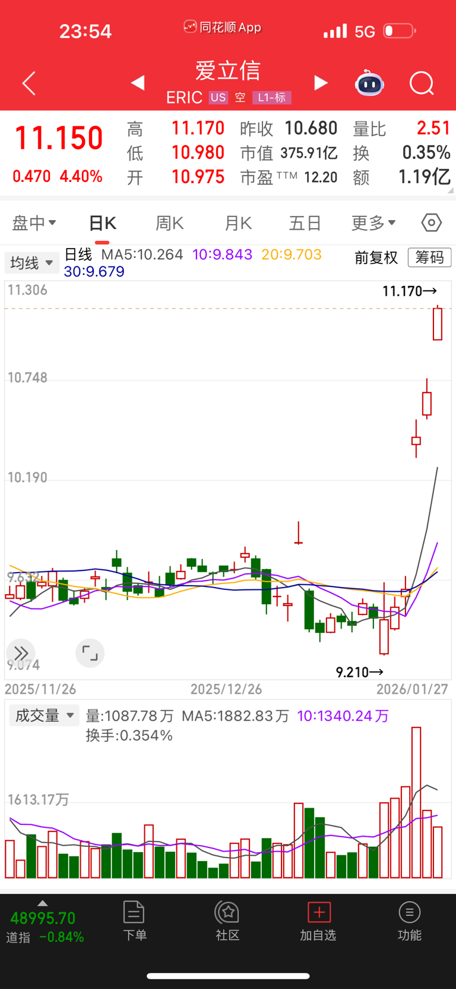Tap the 同花顺 App return pill
The height and width of the screenshot is (989, 456).
223,27
